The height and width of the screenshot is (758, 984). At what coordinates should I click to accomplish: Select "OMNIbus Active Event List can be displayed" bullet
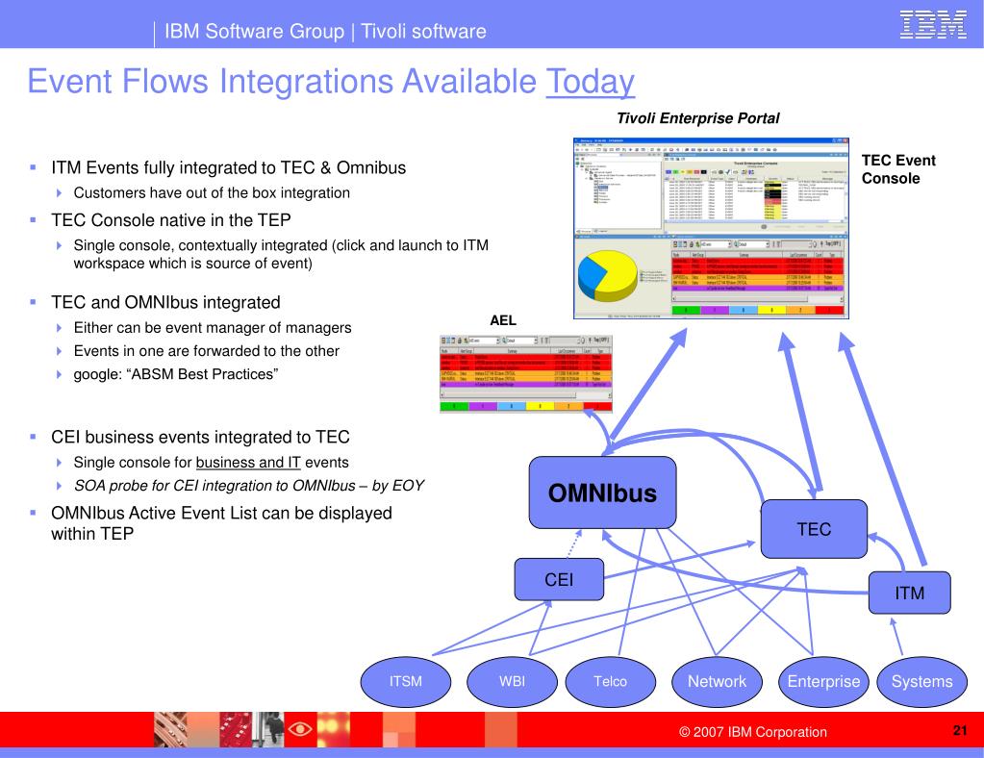pyautogui.click(x=221, y=523)
